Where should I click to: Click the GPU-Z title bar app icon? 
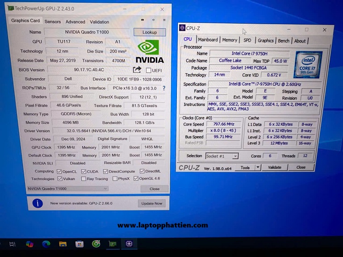[11, 8]
